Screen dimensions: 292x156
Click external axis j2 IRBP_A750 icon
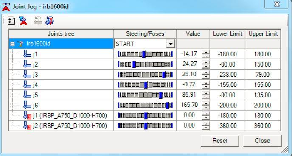pos(27,126)
